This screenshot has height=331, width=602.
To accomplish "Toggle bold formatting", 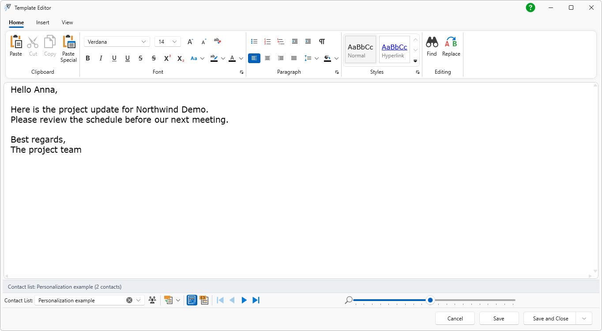I will pos(88,58).
